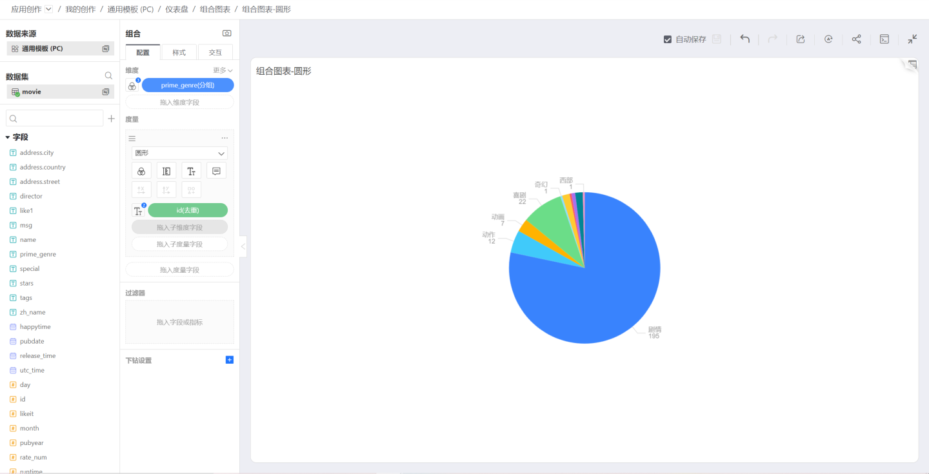This screenshot has height=474, width=929.
Task: Click the color circles icon beside prime_genre
Action: 132,86
